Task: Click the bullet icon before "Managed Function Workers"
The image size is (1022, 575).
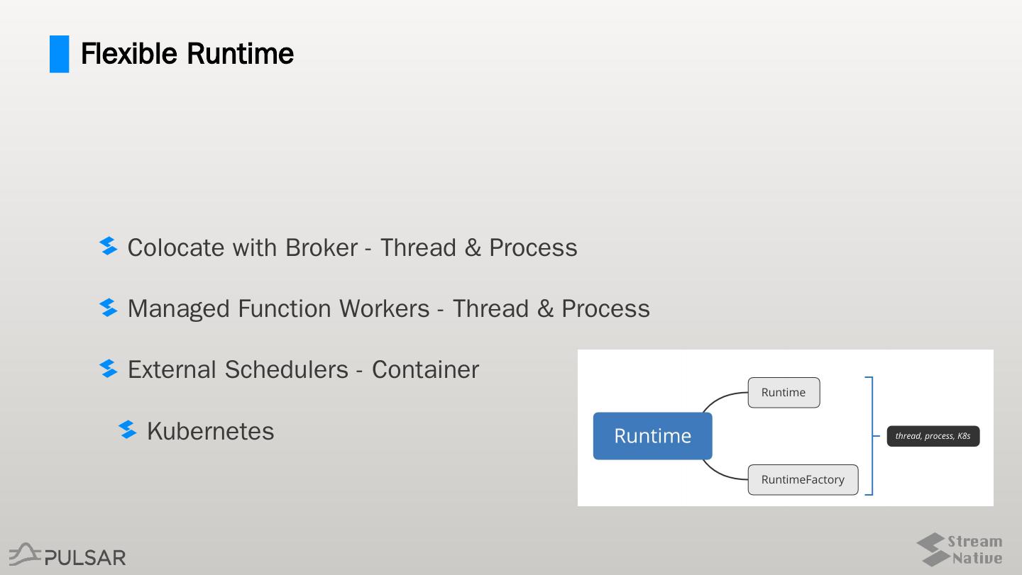Action: tap(109, 308)
